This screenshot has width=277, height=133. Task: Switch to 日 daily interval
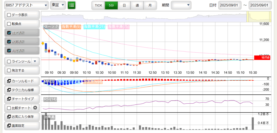124,5
